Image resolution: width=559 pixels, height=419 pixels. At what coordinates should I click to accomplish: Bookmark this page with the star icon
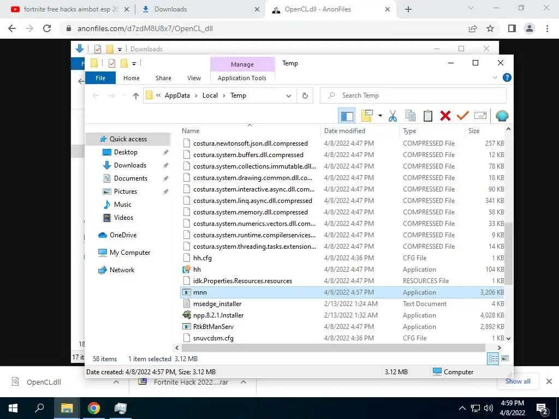[490, 28]
